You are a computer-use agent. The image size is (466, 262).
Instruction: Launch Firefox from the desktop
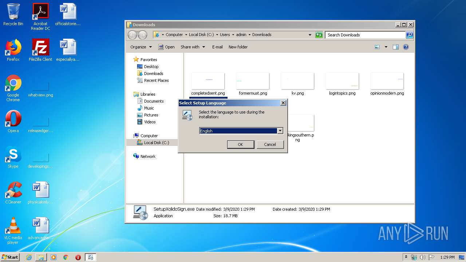[13, 50]
